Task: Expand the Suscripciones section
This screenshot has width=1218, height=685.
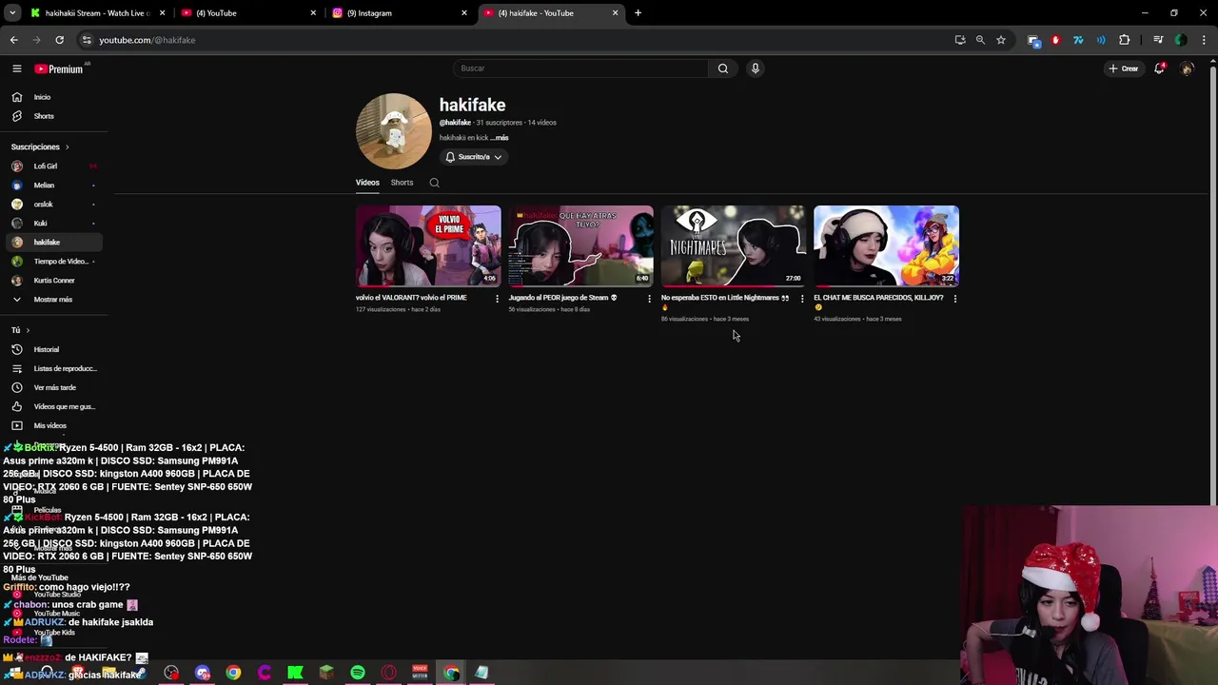Action: point(40,147)
